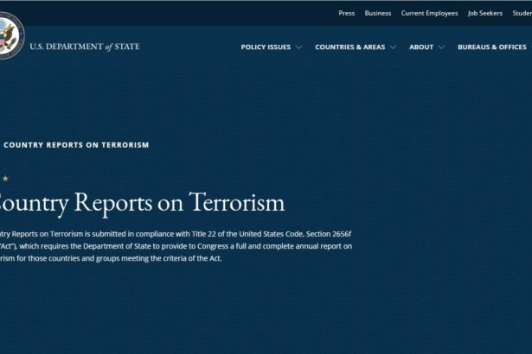Click the partially visible Students link
Image resolution: width=532 pixels, height=354 pixels.
click(x=522, y=13)
